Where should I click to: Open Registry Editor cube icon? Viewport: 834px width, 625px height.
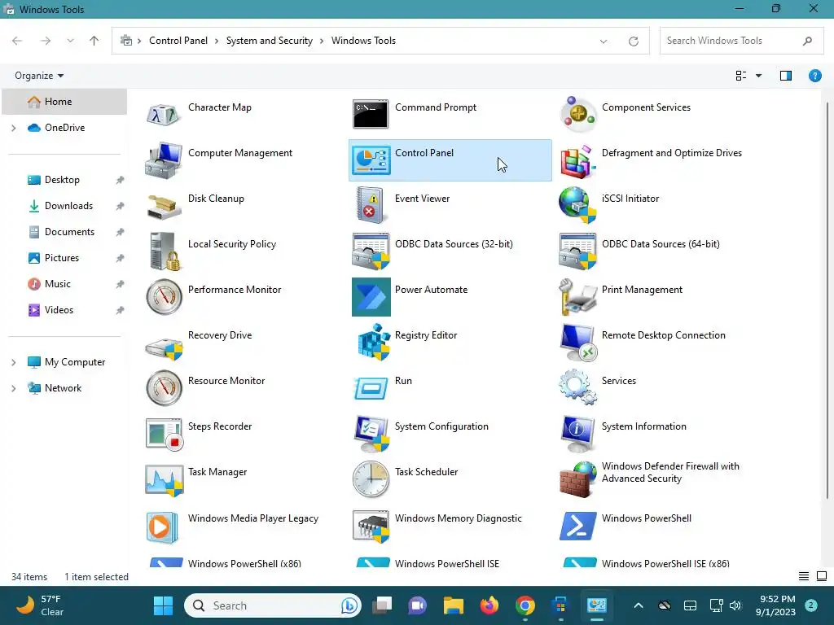coord(373,343)
